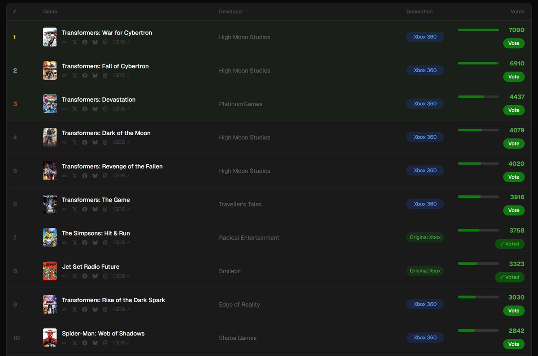The width and height of the screenshot is (538, 356).
Task: Click developer name PlatinumGames
Action: 241,104
